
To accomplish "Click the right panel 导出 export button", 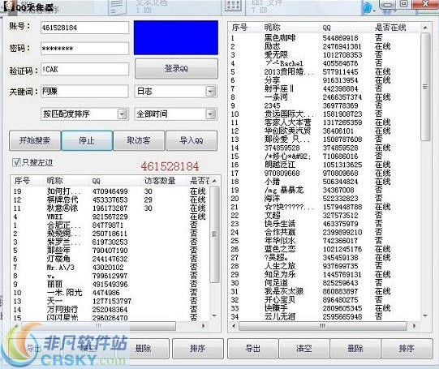I will click(253, 348).
